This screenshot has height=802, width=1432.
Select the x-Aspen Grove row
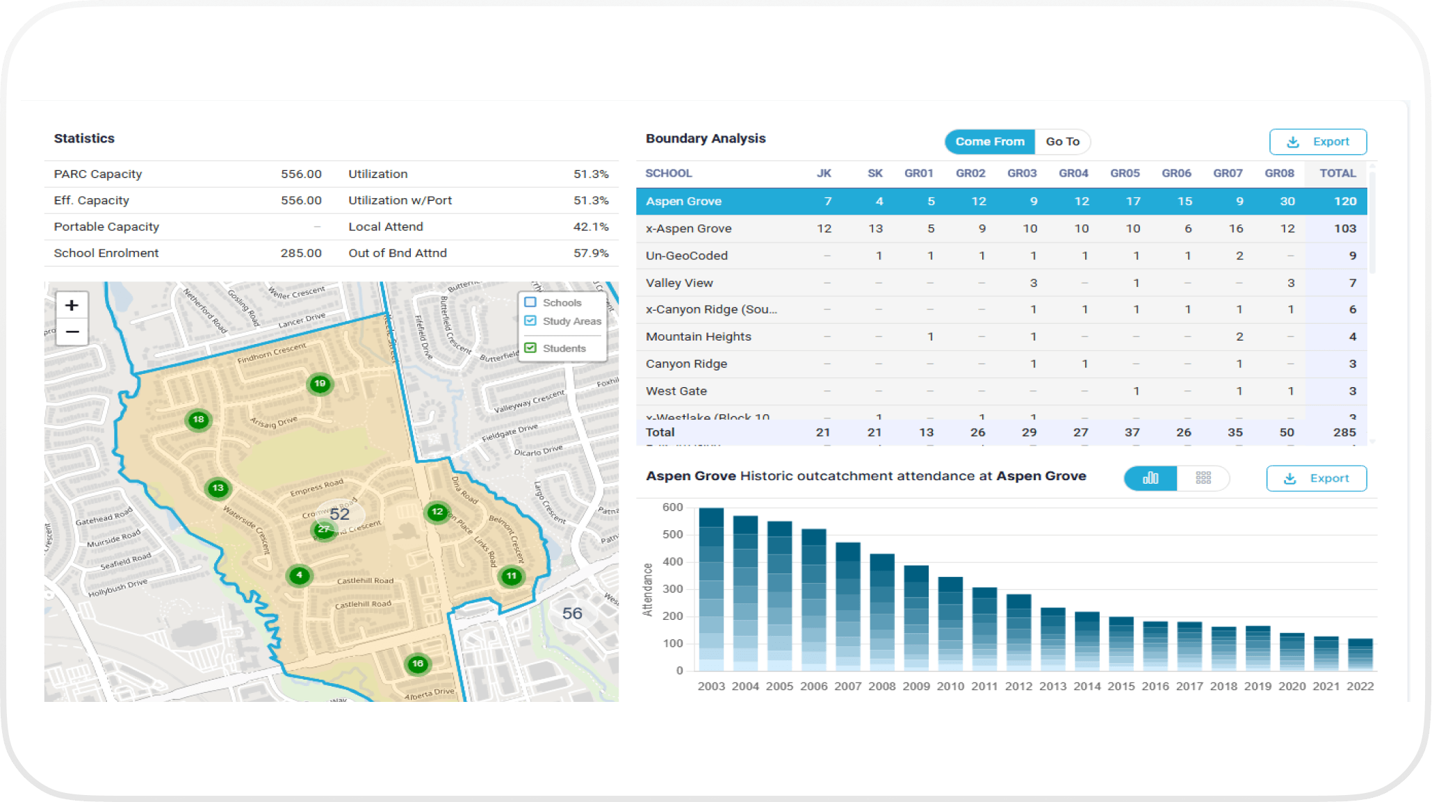point(1002,229)
